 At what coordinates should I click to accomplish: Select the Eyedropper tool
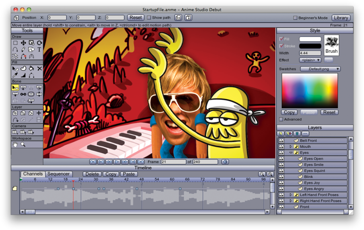[15, 75]
